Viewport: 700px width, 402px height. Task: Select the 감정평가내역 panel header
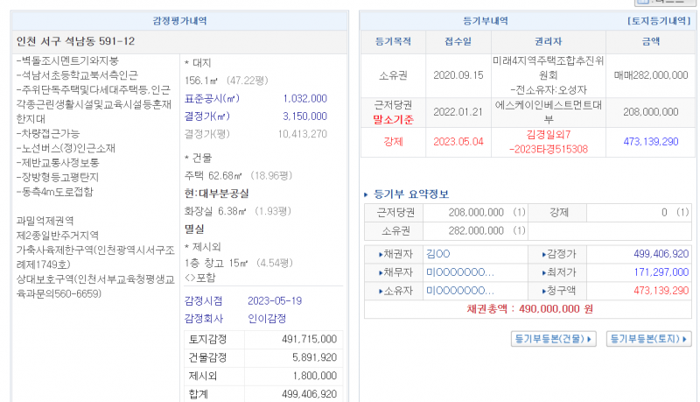[x=178, y=19]
